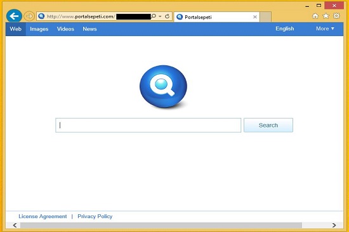The height and width of the screenshot is (232, 349).
Task: Open the Privacy Policy link
Action: (95, 216)
